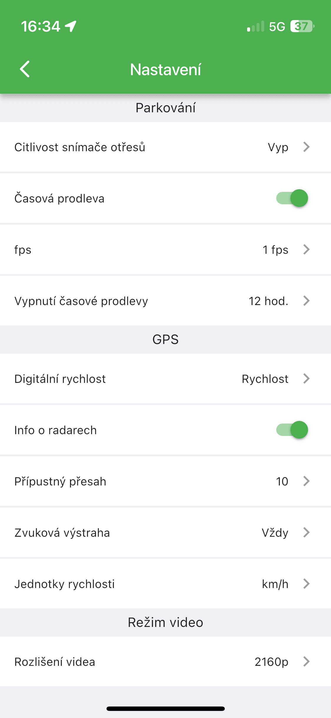Open Jednotky rychlosti chevron
331x718 pixels.
point(306,584)
